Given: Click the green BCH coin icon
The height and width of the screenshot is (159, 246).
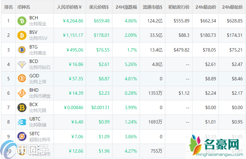Looking at the screenshot, I should pos(22,21).
